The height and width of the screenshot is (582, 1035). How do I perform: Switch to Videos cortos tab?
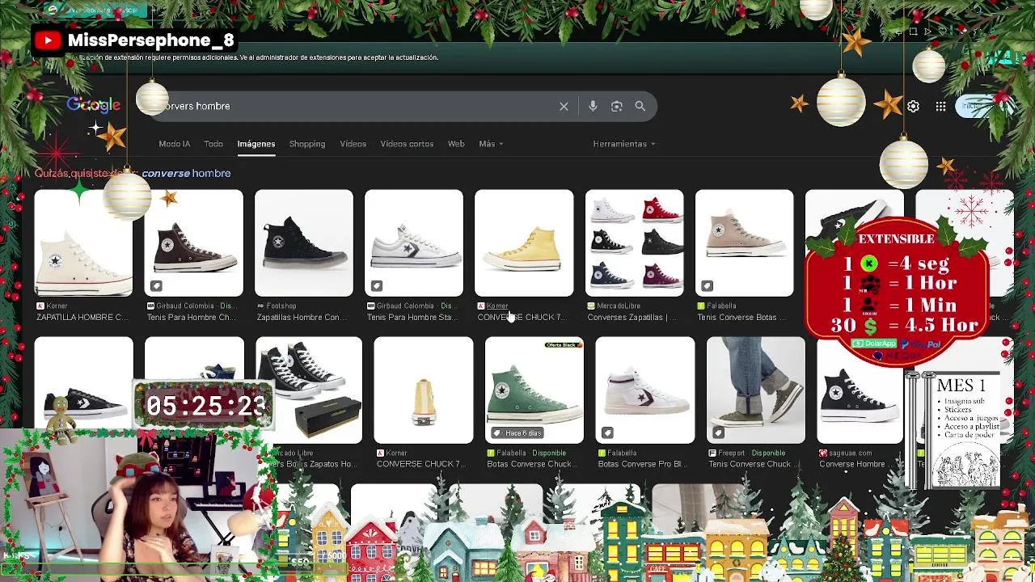(407, 144)
